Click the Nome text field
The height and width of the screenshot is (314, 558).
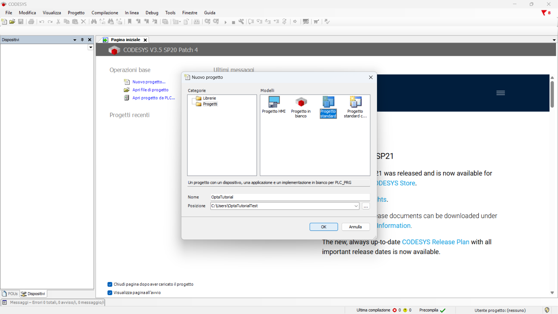point(290,197)
